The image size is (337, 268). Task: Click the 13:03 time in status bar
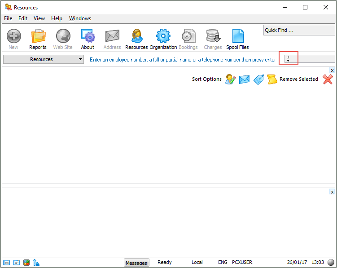tap(318, 262)
